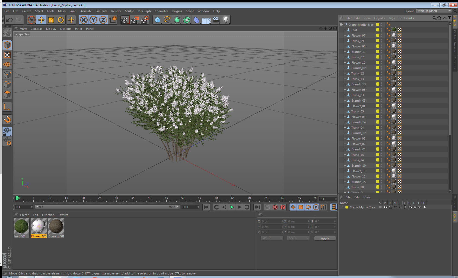The width and height of the screenshot is (458, 278).
Task: Open the NURBS generator icon
Action: coord(177,20)
